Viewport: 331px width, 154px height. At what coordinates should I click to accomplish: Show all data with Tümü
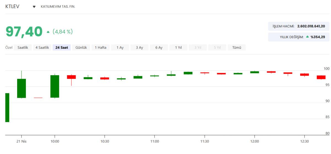tap(237, 47)
